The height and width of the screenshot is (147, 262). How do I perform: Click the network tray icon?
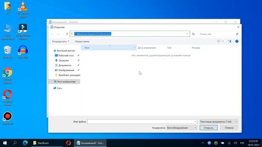pyautogui.click(x=229, y=143)
